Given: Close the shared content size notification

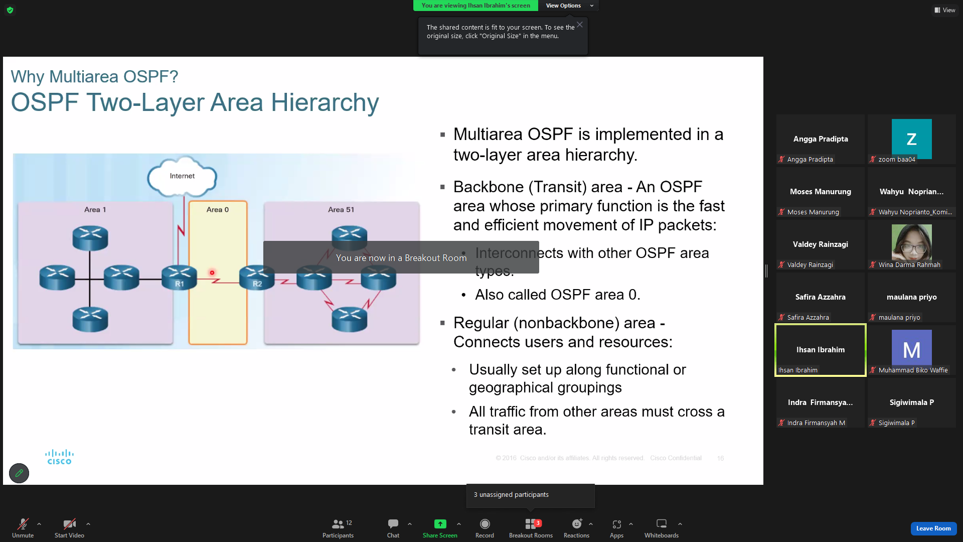Looking at the screenshot, I should coord(580,25).
